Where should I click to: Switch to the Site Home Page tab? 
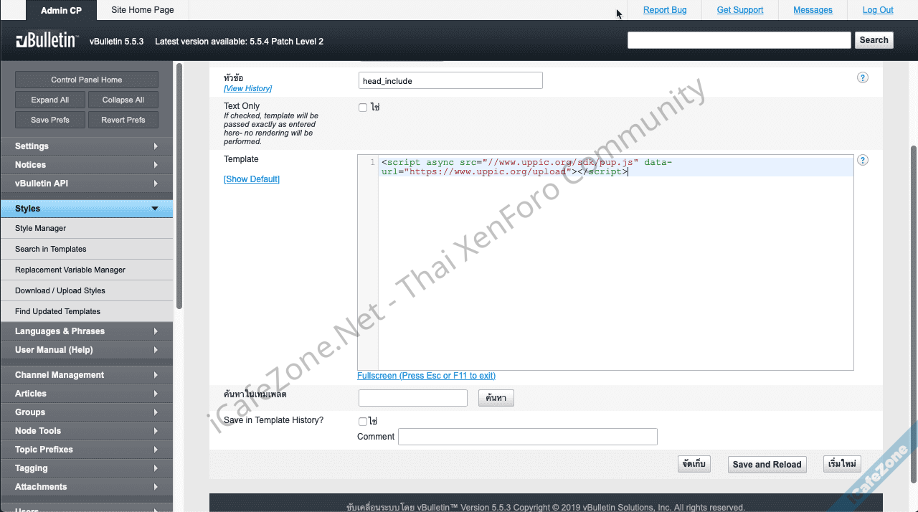(143, 10)
